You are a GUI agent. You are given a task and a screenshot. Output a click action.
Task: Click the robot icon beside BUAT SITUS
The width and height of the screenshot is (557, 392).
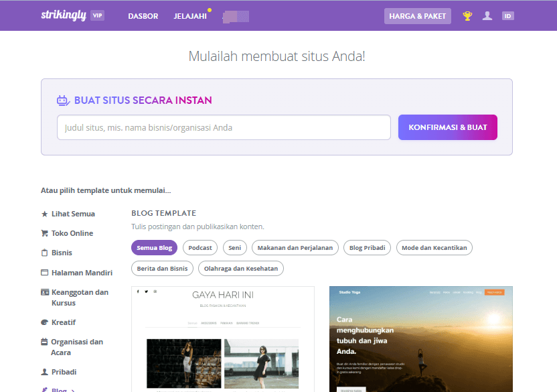[63, 101]
